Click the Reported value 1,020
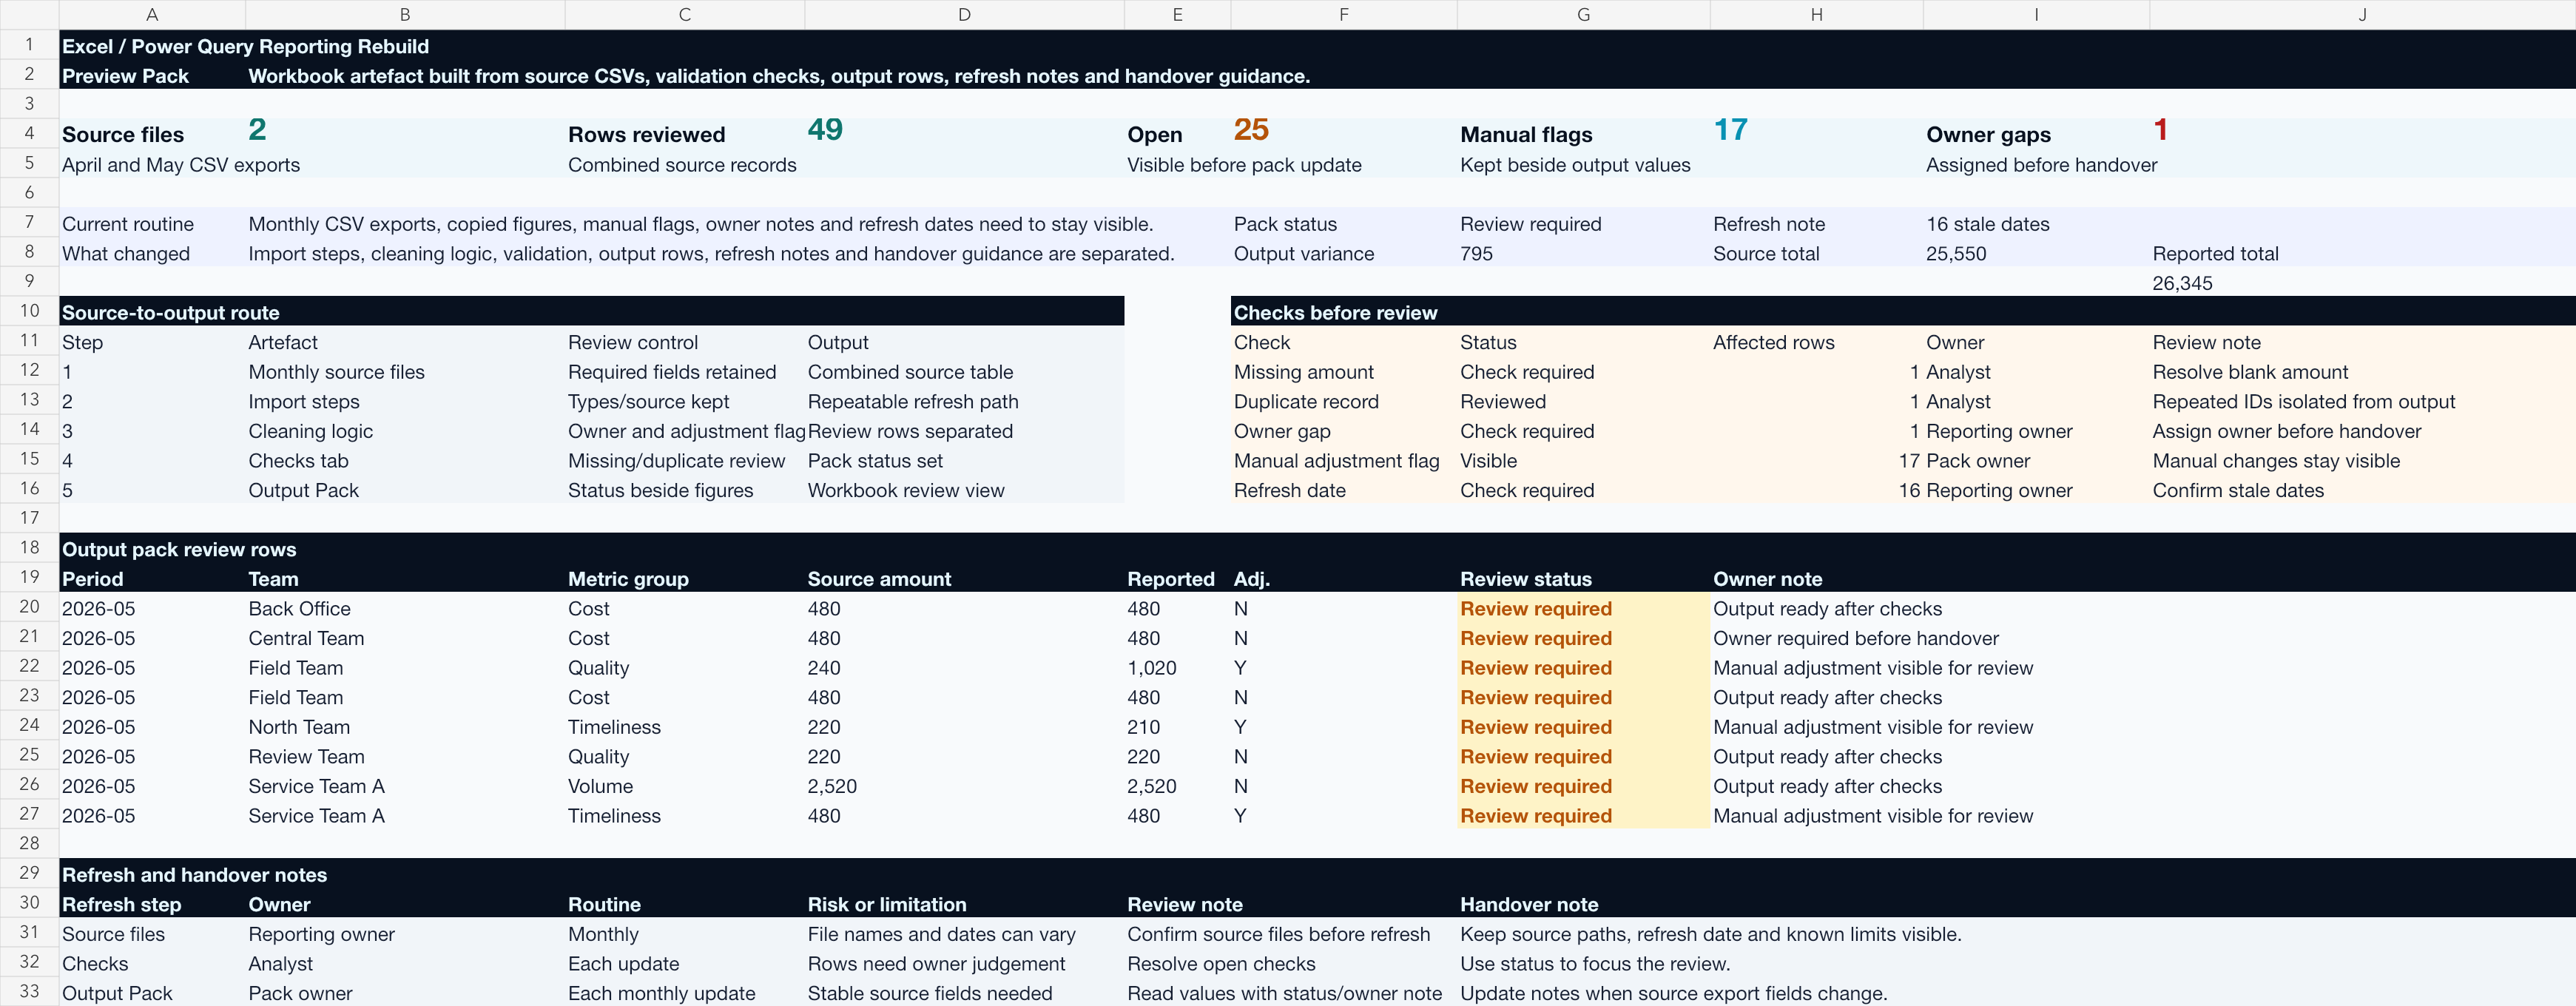This screenshot has width=2576, height=1006. (1151, 668)
